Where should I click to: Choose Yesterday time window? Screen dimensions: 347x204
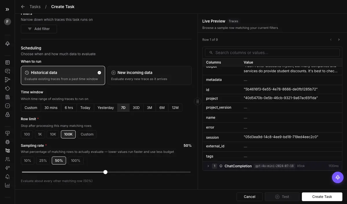106,108
